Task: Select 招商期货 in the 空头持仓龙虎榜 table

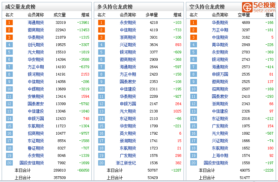Action: (220, 89)
